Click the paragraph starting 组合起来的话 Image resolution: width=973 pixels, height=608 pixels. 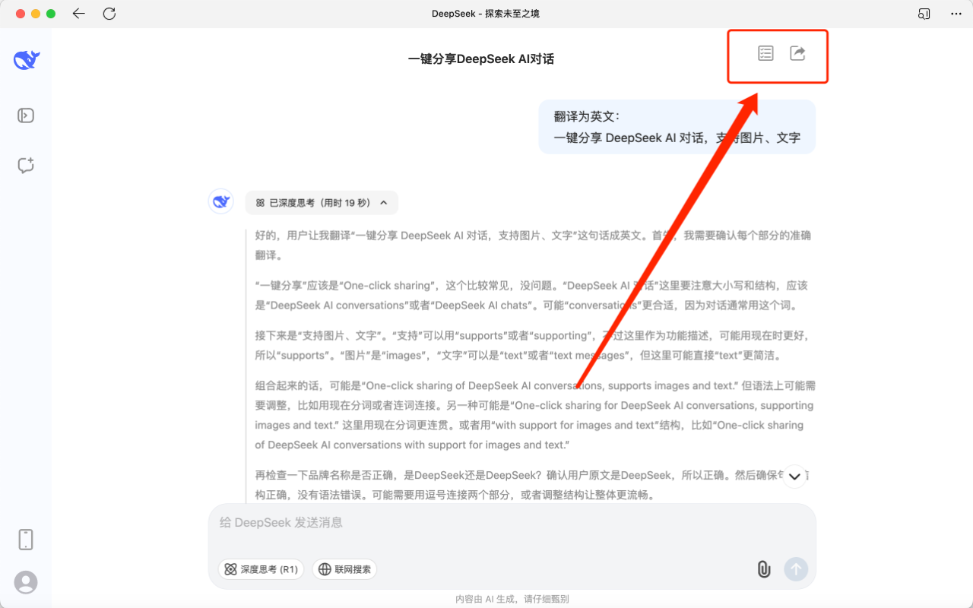coord(535,415)
